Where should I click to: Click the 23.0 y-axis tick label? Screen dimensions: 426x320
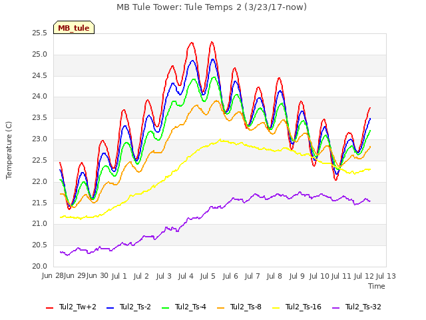pos(40,139)
